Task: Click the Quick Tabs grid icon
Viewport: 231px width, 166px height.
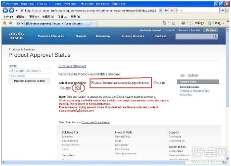Action: 18,24
